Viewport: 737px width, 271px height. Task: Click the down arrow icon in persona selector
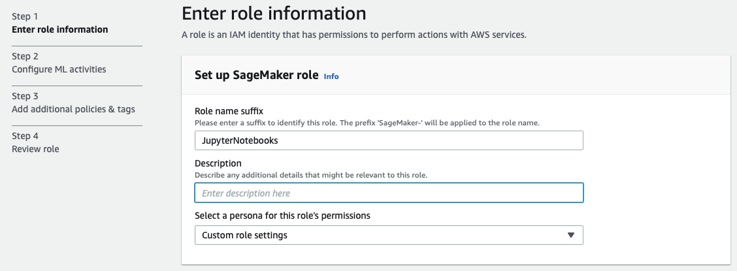pos(570,235)
